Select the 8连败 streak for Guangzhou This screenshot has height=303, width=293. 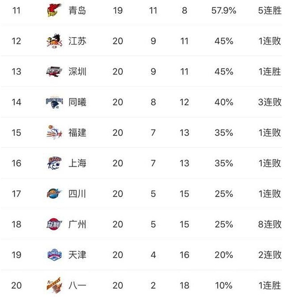[270, 224]
